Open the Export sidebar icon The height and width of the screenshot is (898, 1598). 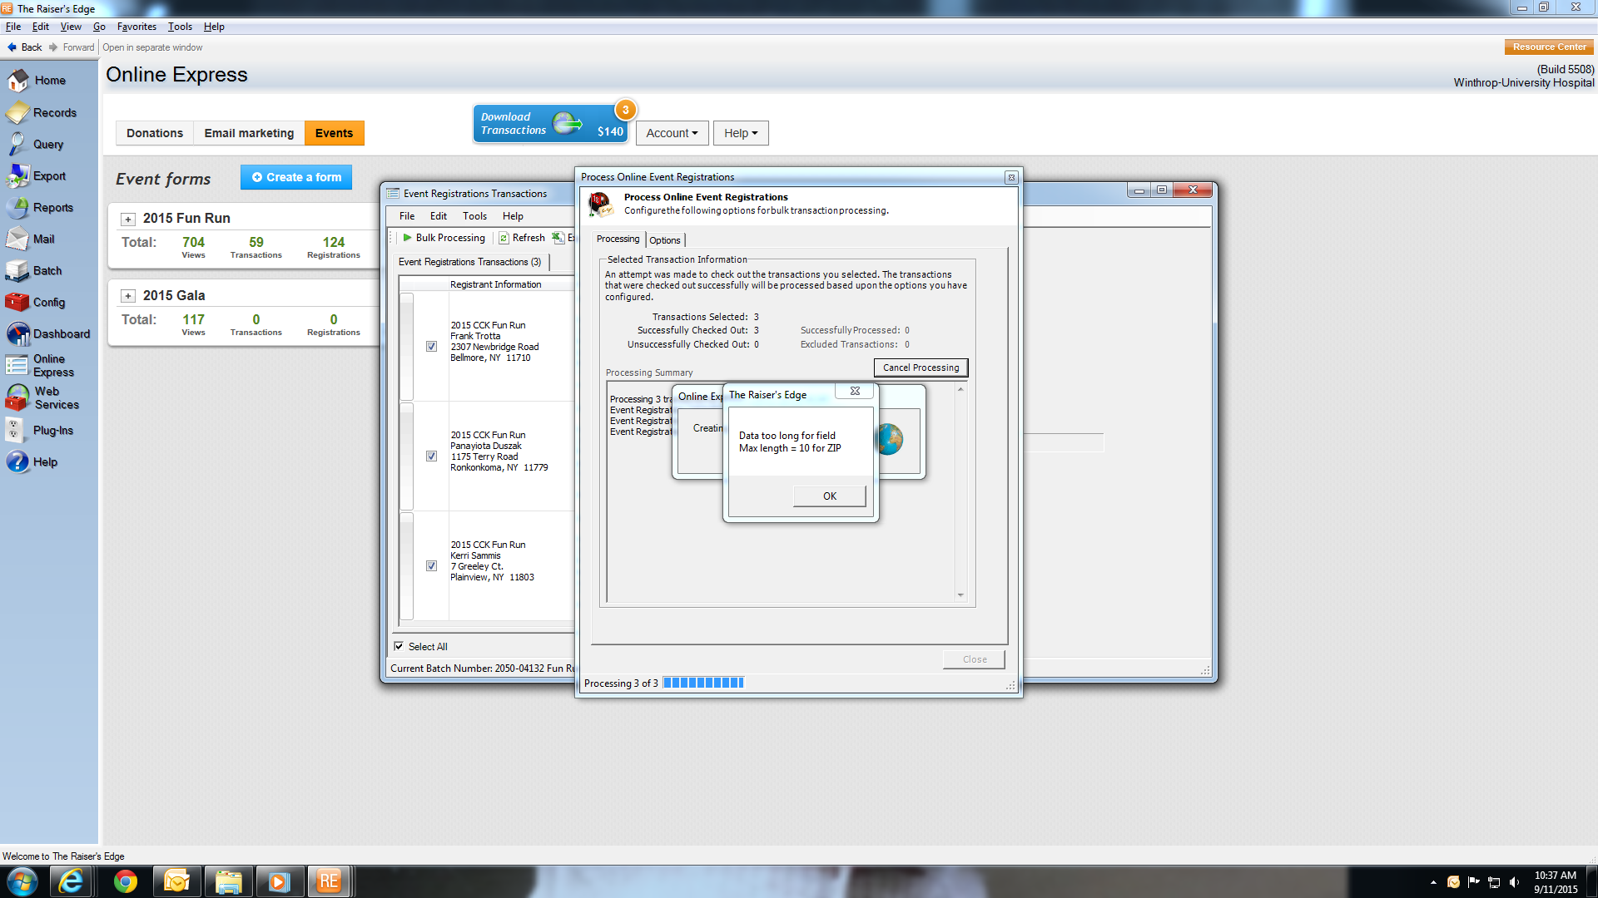(18, 175)
